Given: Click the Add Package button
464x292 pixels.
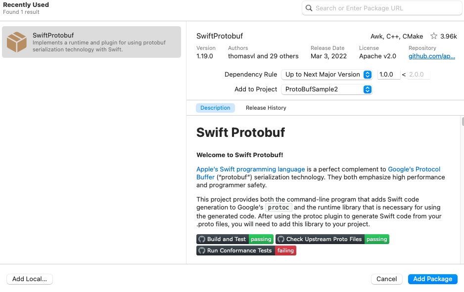Looking at the screenshot, I should pyautogui.click(x=432, y=279).
